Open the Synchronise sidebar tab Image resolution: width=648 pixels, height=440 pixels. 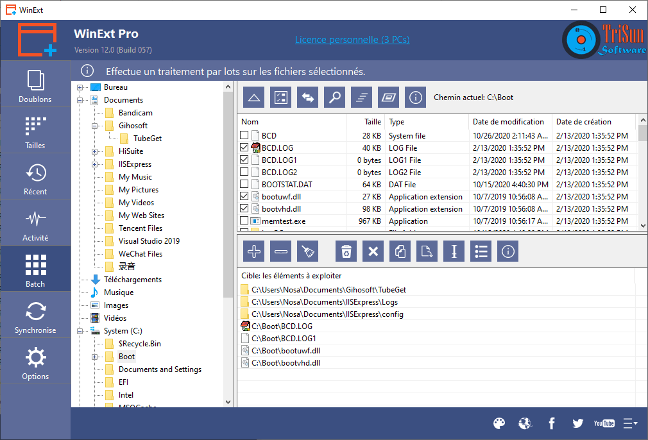pos(35,315)
